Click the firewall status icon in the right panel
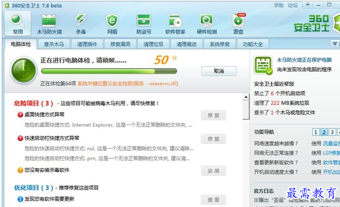 tap(263, 65)
